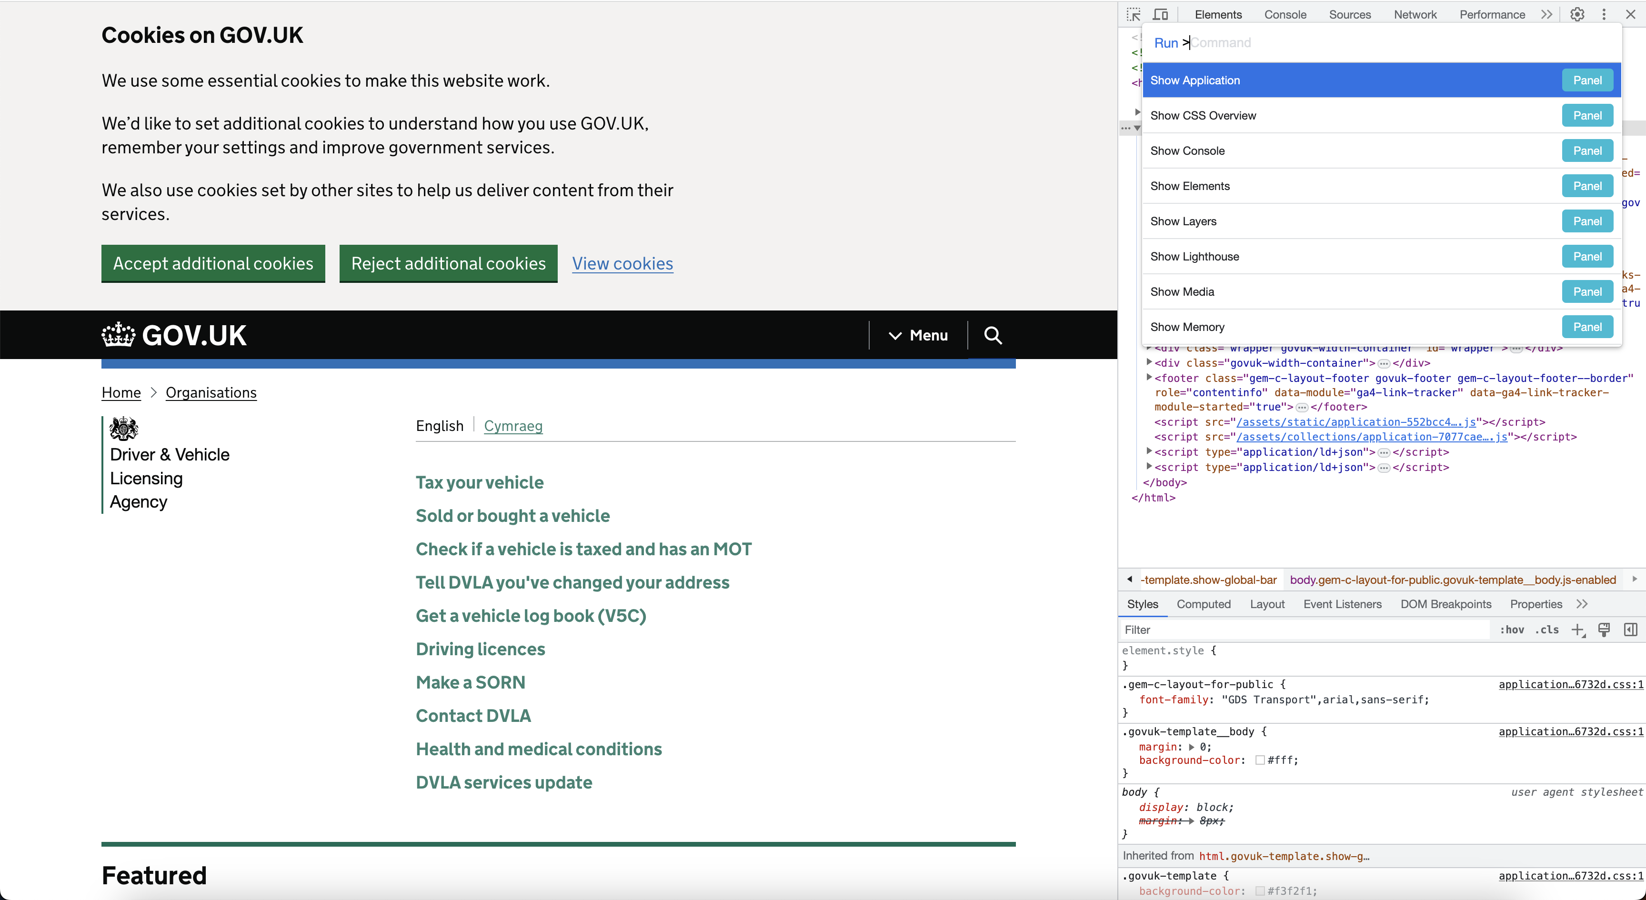Image resolution: width=1646 pixels, height=900 pixels.
Task: Open the Network tab
Action: tap(1415, 14)
